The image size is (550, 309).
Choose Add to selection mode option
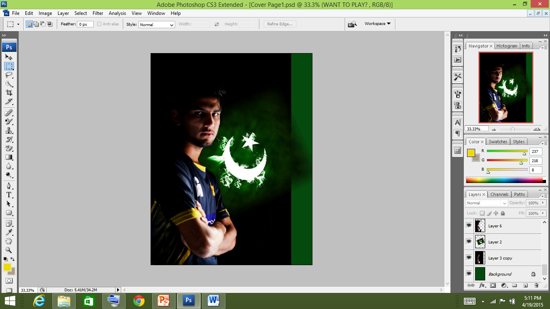tap(36, 24)
